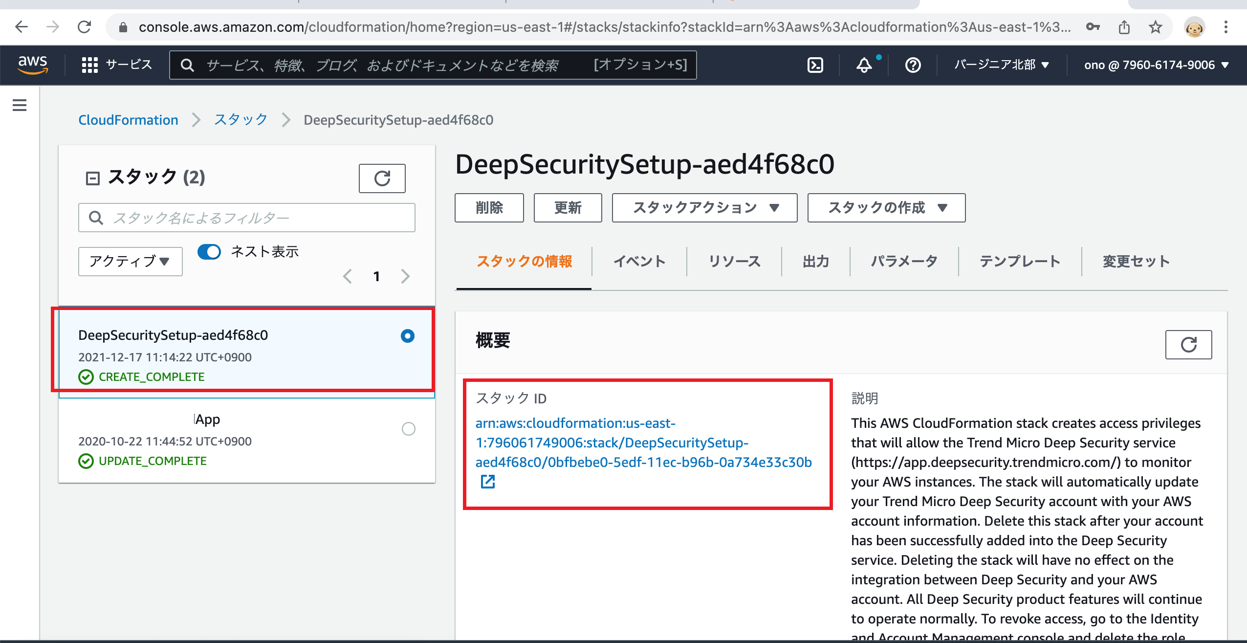Select the DeepSecuritySetup-aed4f68c0 stack name in list
The width and height of the screenshot is (1247, 643).
point(173,335)
